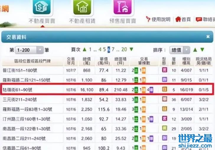Jump to page 20 of results
The width and height of the screenshot is (215, 150).
click(x=124, y=50)
